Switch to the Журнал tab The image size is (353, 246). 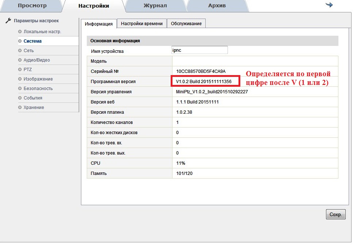155,5
